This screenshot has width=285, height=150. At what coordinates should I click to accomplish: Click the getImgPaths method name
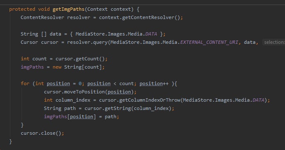[68, 9]
